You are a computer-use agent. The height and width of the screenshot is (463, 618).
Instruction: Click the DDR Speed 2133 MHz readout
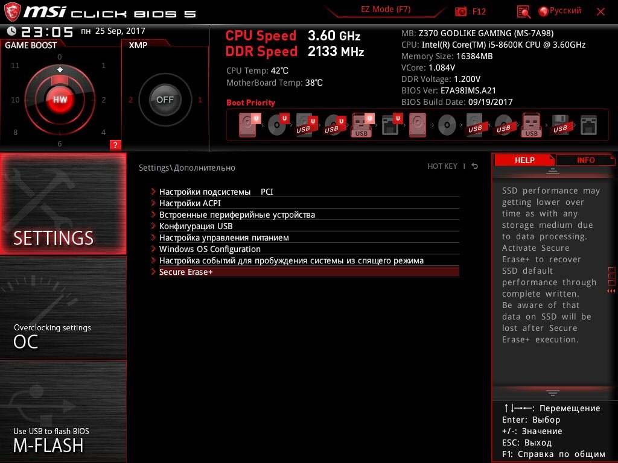295,51
